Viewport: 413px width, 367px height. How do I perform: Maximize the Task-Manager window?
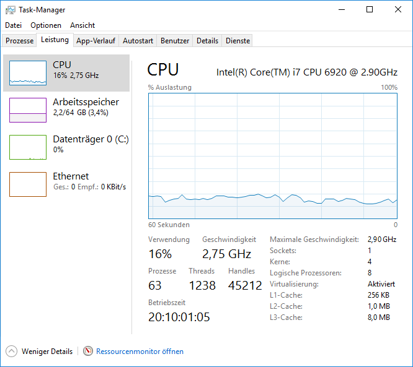pos(370,10)
